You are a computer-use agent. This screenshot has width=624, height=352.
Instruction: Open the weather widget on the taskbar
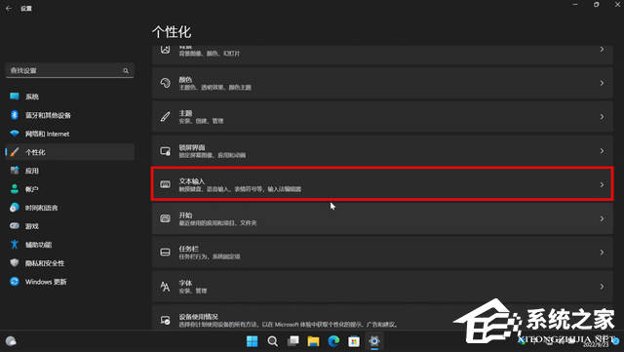point(11,341)
